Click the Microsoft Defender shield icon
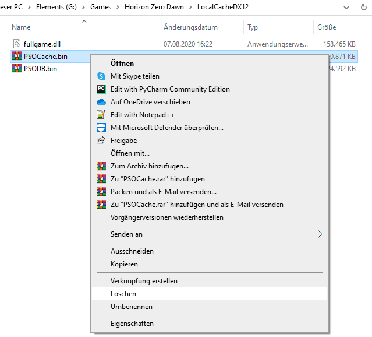The height and width of the screenshot is (337, 372). (101, 128)
